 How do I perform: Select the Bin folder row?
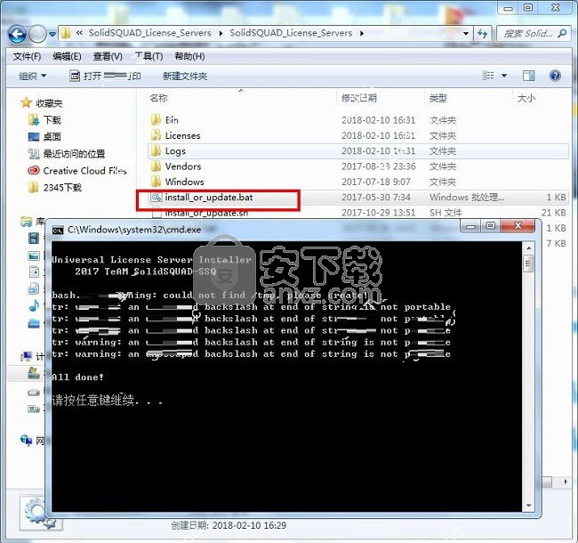pyautogui.click(x=357, y=120)
